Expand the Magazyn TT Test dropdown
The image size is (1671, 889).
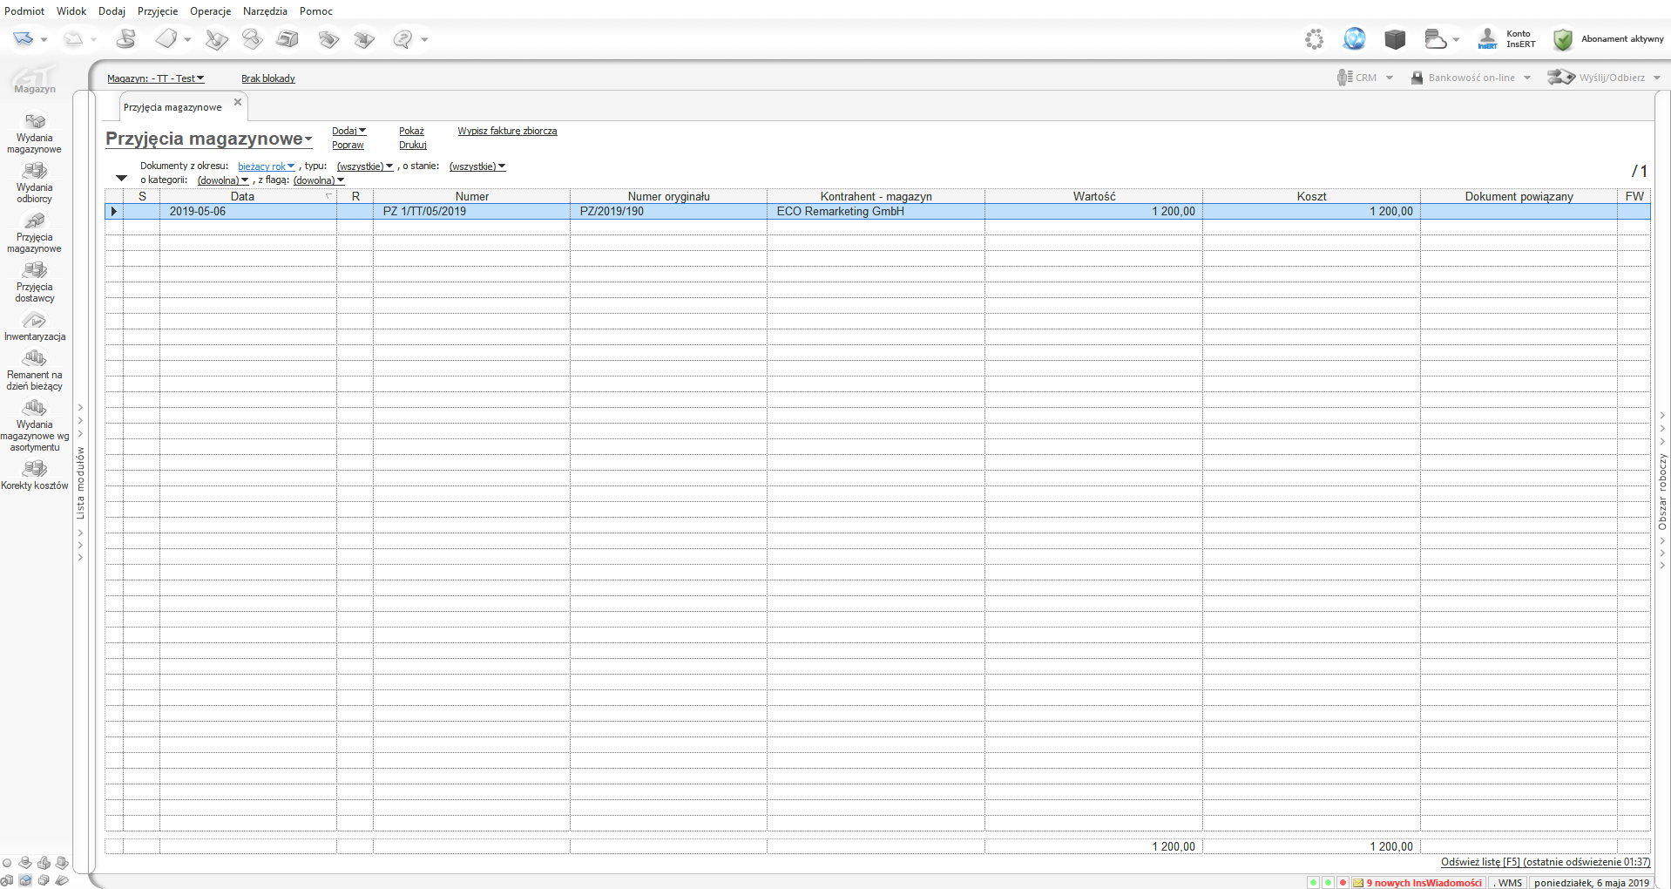(x=155, y=78)
